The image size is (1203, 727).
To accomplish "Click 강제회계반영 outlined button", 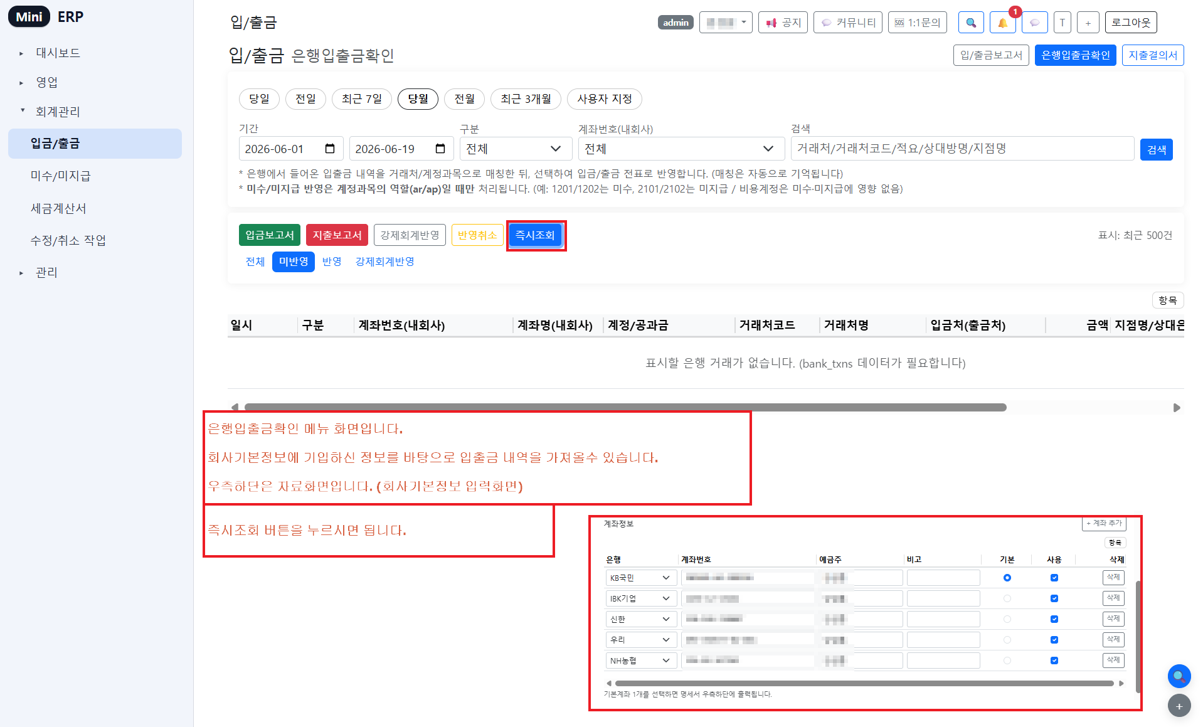I will coord(410,235).
